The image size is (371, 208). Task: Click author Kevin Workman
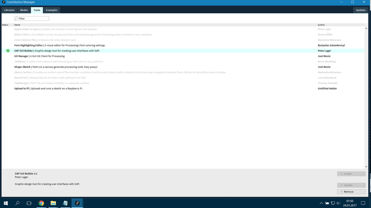pyautogui.click(x=326, y=62)
